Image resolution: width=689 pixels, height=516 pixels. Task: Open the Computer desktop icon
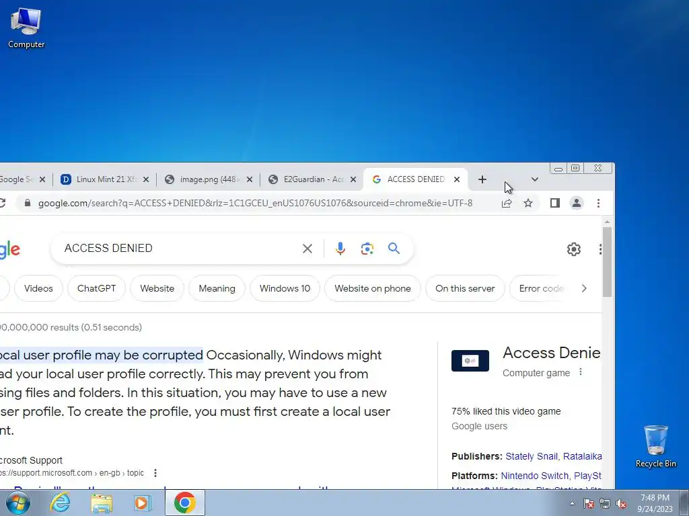pyautogui.click(x=26, y=28)
